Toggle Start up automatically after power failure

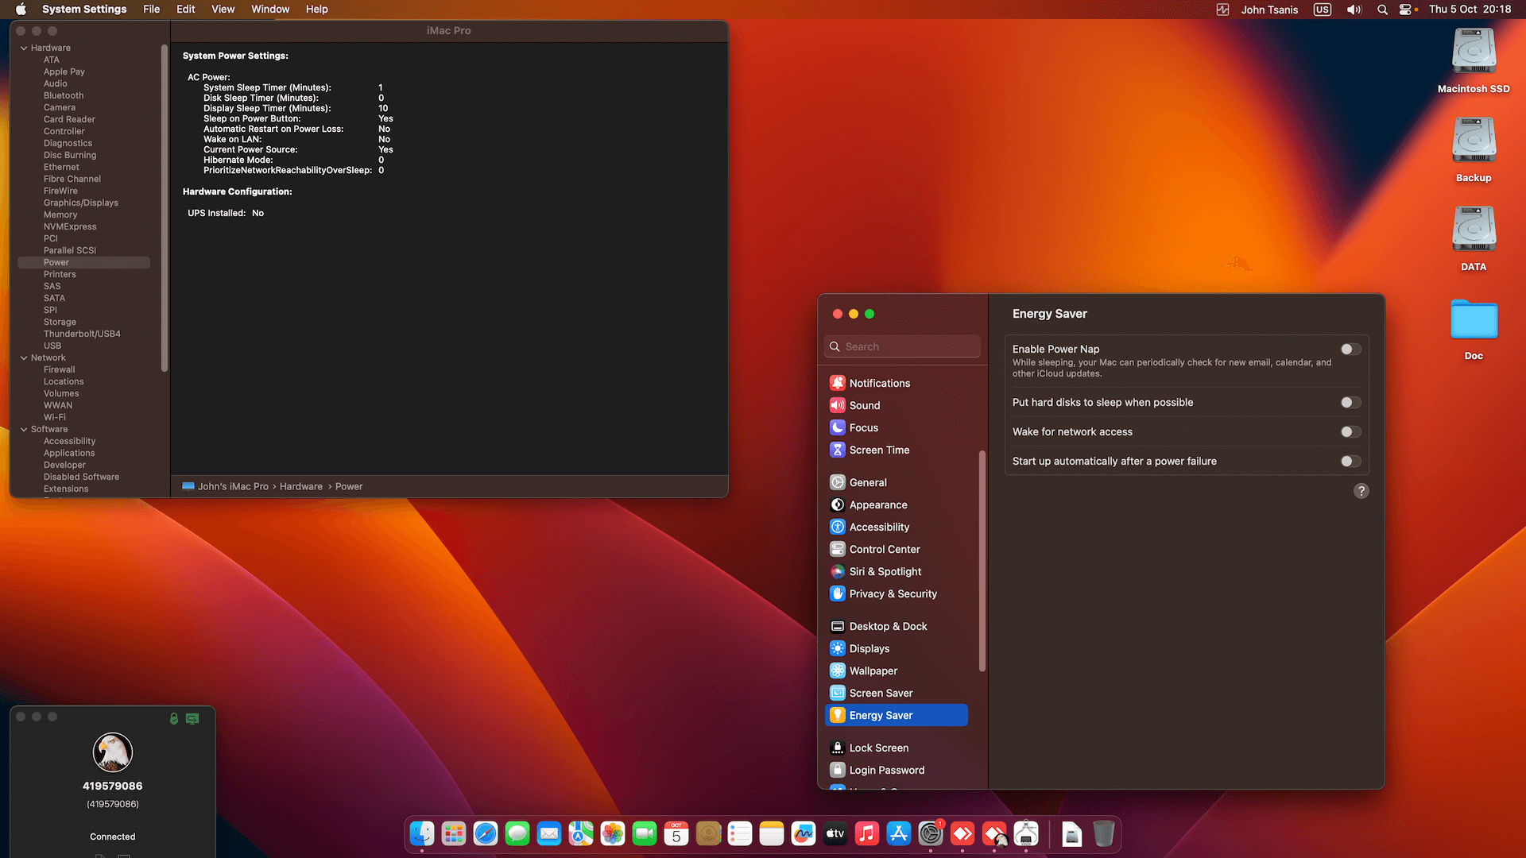(1350, 462)
